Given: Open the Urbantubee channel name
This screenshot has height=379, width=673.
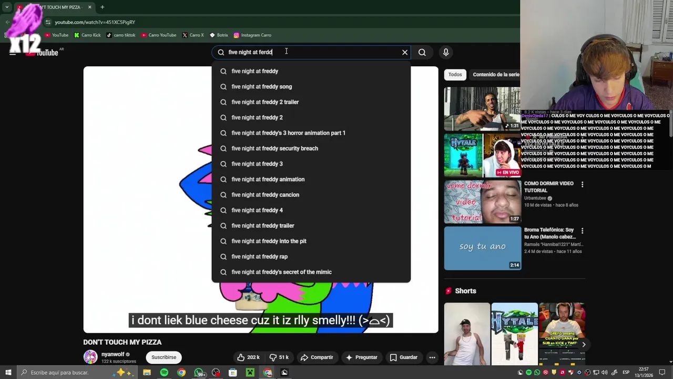Looking at the screenshot, I should [x=535, y=198].
